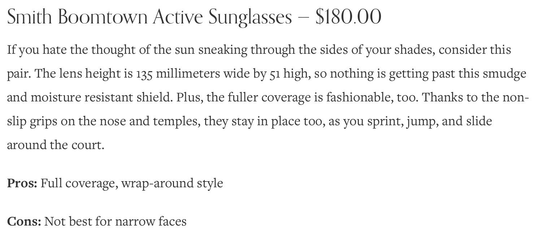
Task: Click the phrase 'around the court.'
Action: point(56,145)
